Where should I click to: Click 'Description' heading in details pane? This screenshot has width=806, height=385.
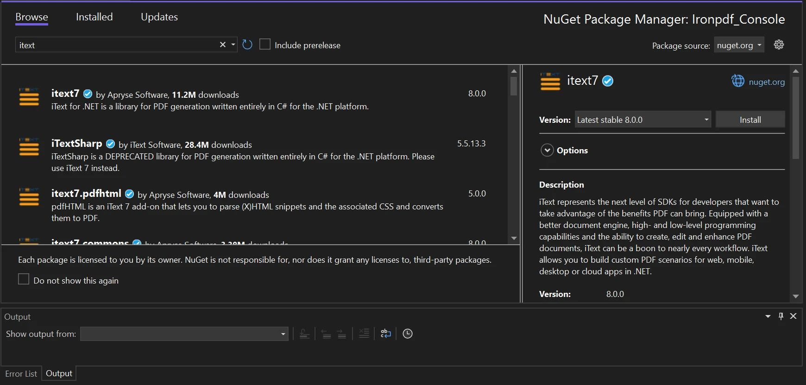point(561,184)
